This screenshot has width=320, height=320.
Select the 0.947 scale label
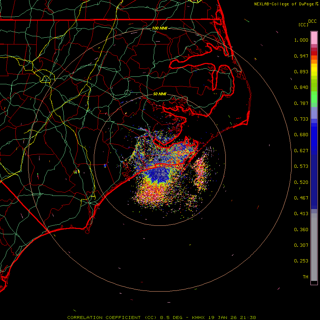301,56
